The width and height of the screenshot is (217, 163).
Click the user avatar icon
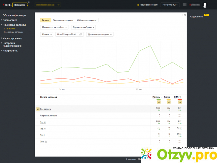pos(205,5)
